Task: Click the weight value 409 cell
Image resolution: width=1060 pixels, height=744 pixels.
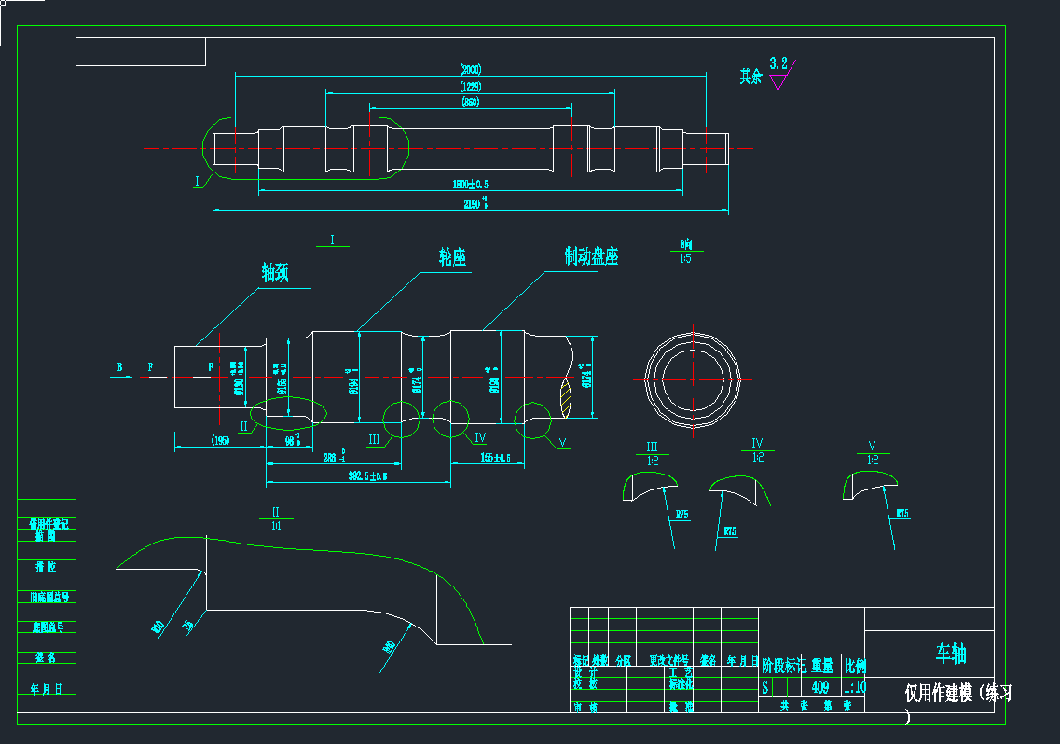Action: pyautogui.click(x=820, y=687)
